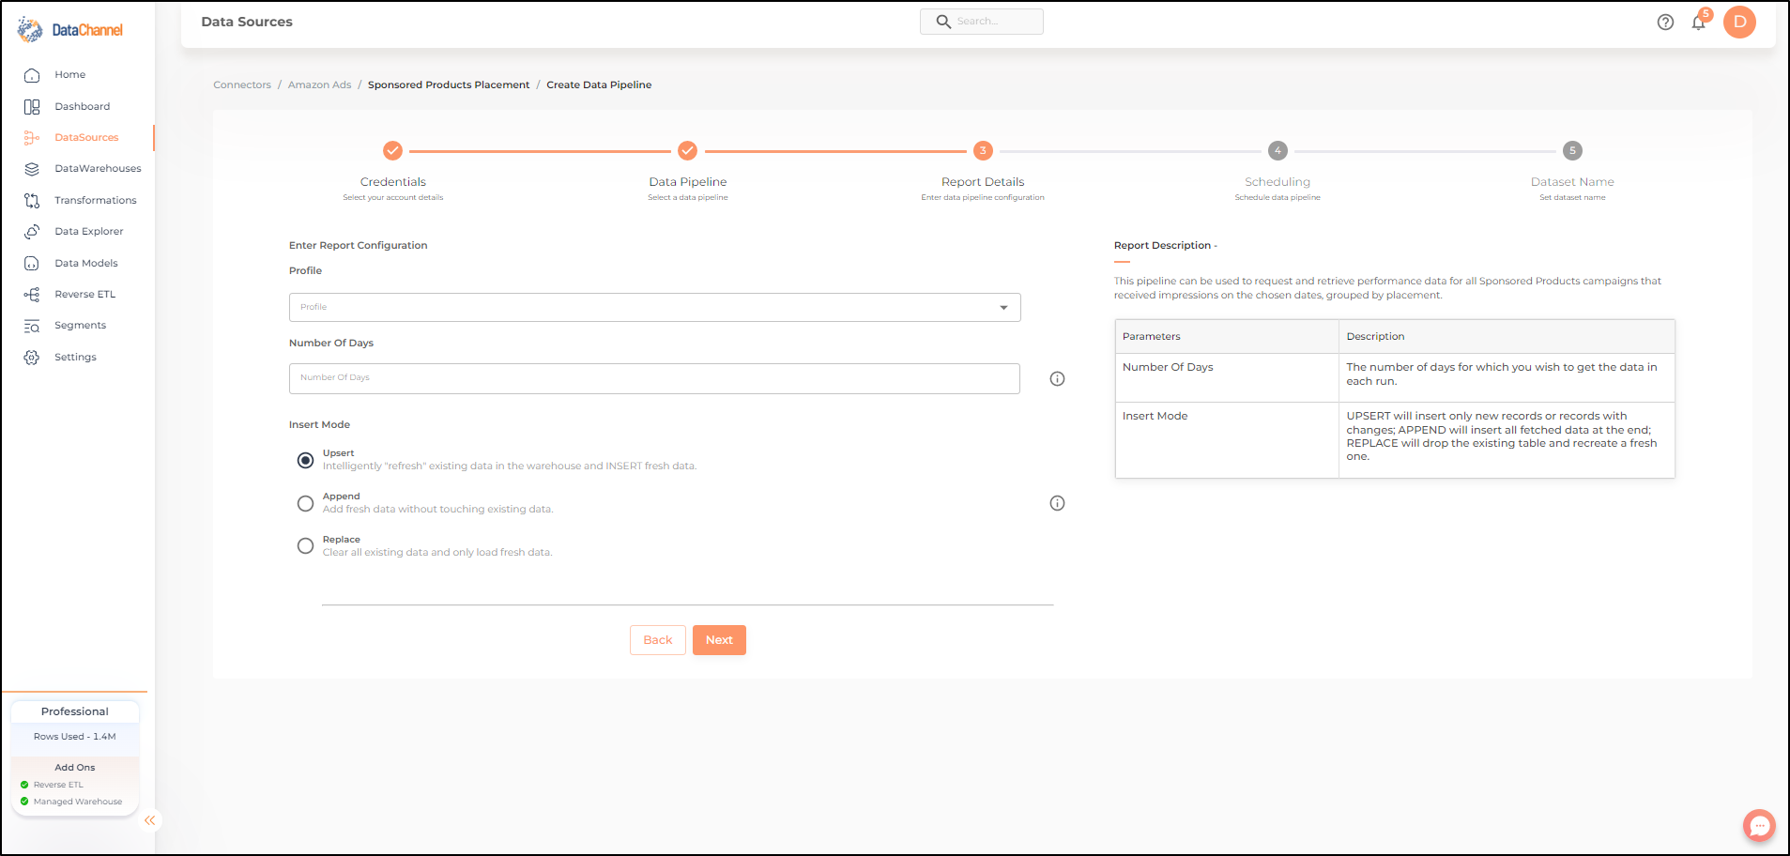Image resolution: width=1790 pixels, height=856 pixels.
Task: Click the 'Description' table header
Action: (x=1506, y=337)
